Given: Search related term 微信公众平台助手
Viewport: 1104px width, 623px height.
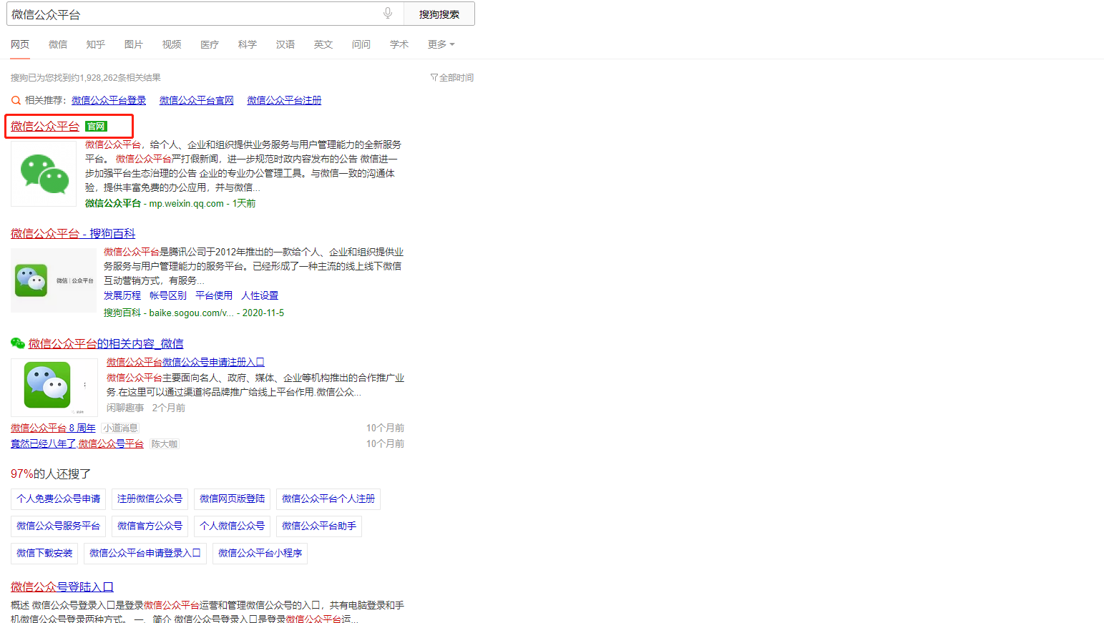Looking at the screenshot, I should tap(319, 526).
